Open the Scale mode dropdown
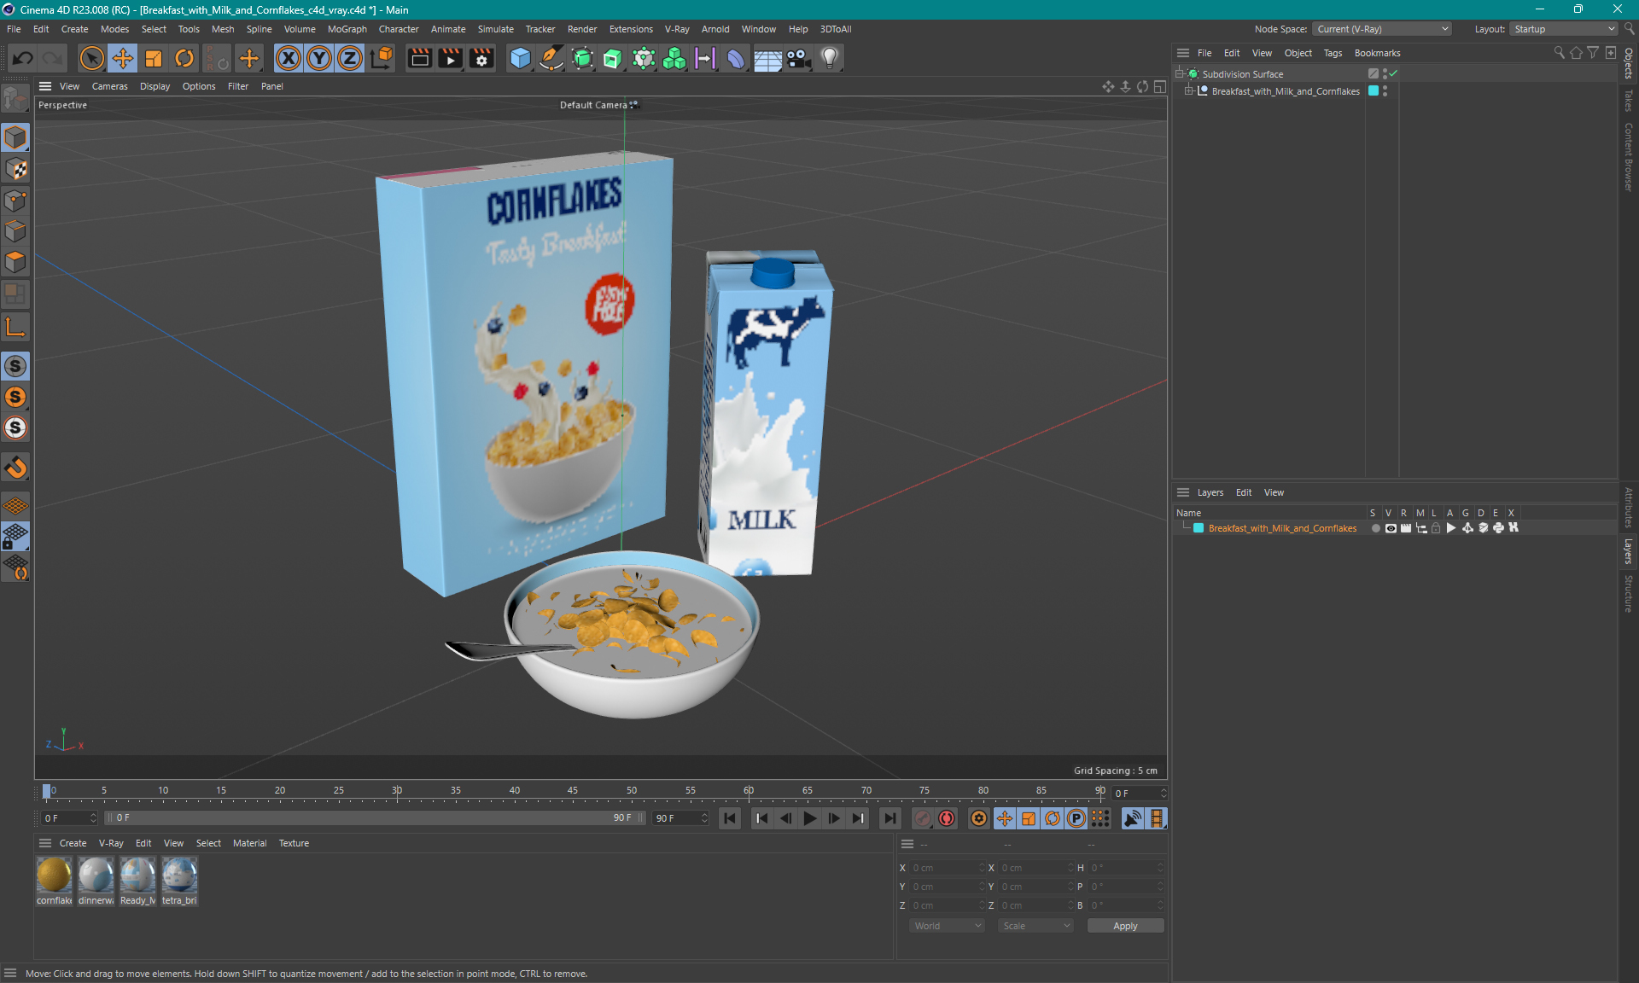Screen dimensions: 1639x983 pos(1035,926)
